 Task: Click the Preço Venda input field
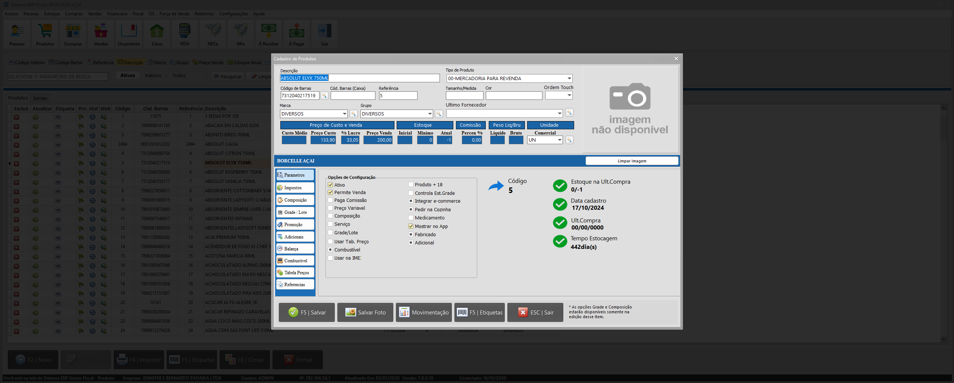[x=378, y=140]
